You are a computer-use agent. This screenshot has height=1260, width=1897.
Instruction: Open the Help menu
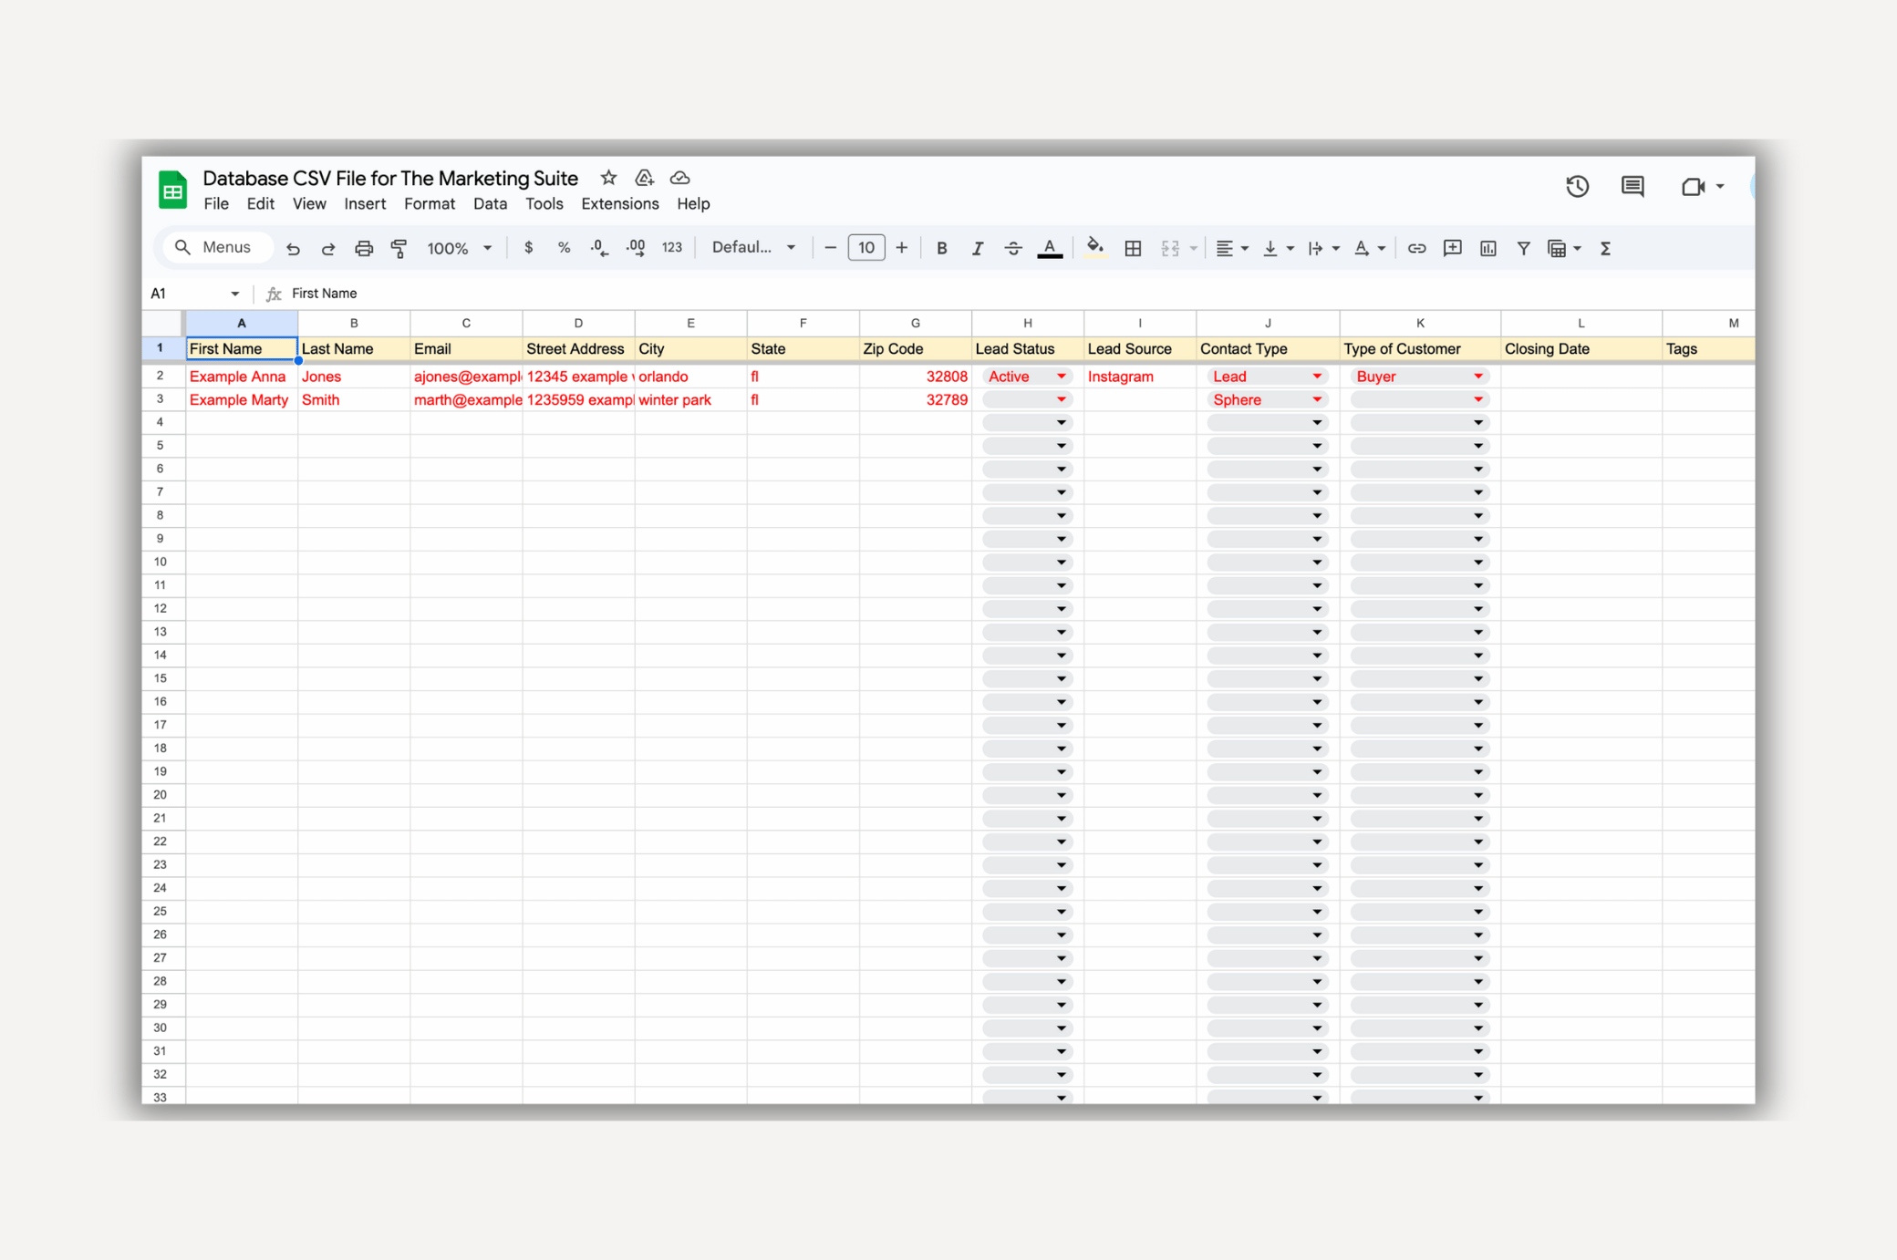tap(693, 204)
